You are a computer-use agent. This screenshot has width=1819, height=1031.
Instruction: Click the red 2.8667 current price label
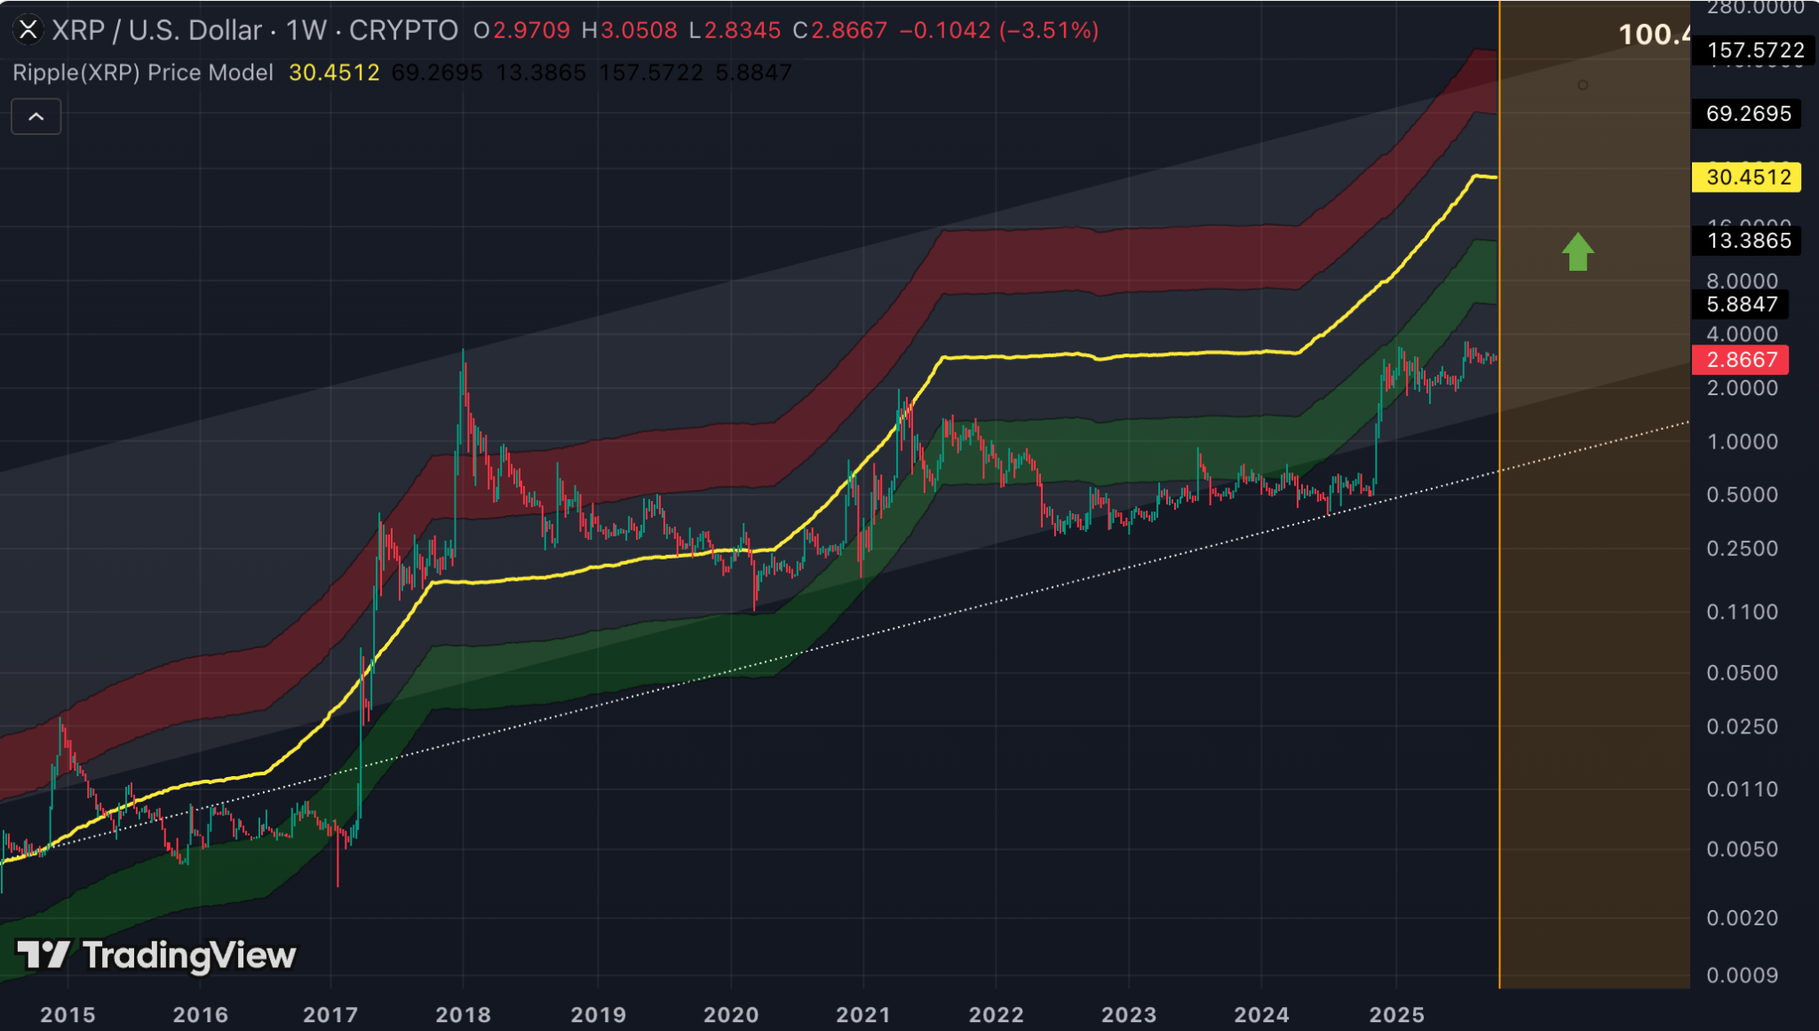(1742, 360)
